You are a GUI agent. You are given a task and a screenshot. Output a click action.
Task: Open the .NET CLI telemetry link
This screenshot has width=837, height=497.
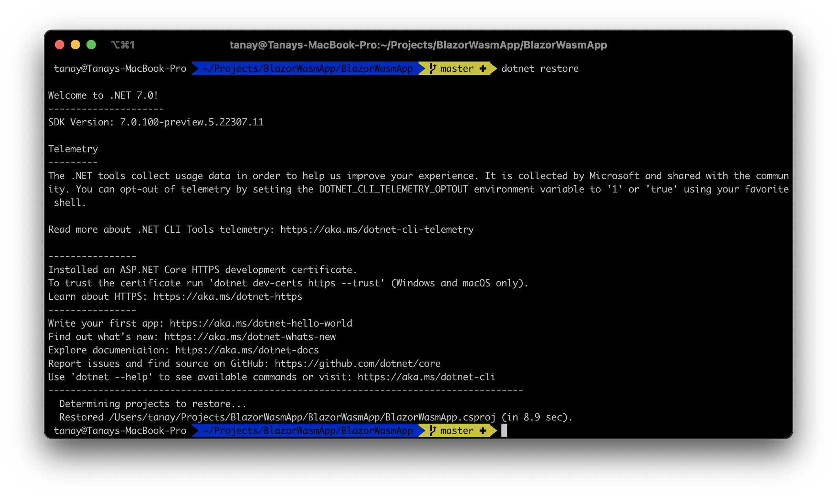pyautogui.click(x=376, y=229)
